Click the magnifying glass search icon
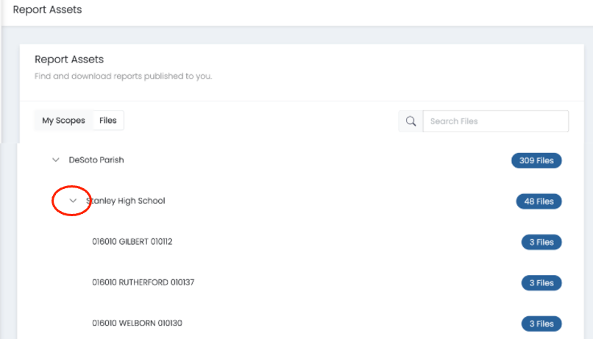The height and width of the screenshot is (339, 593). pos(411,121)
